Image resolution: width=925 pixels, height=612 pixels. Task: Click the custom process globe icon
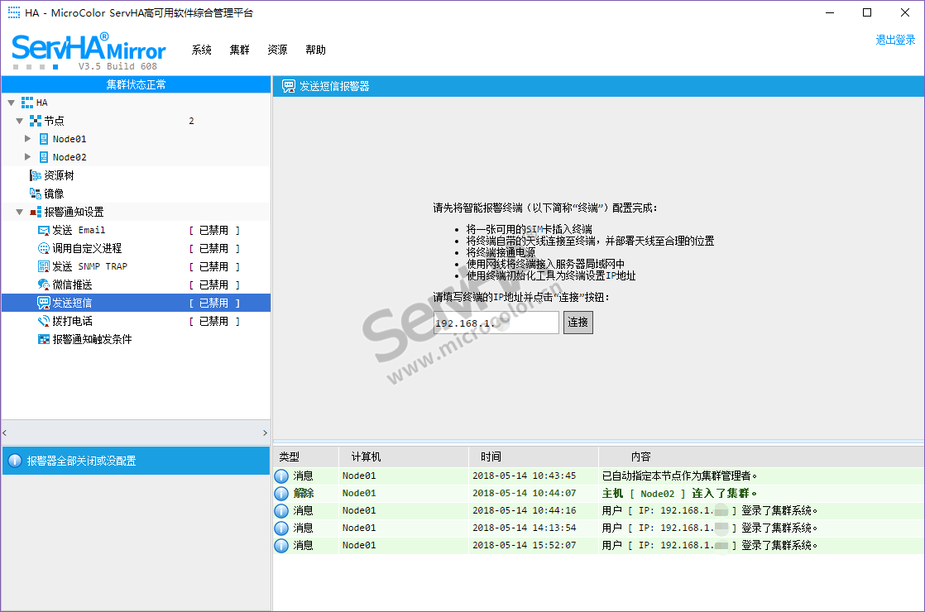pos(44,248)
